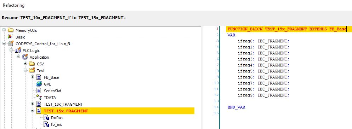Click the FUNCTION_BLOCK declaration on line 1
The width and height of the screenshot is (352, 129).
[287, 29]
